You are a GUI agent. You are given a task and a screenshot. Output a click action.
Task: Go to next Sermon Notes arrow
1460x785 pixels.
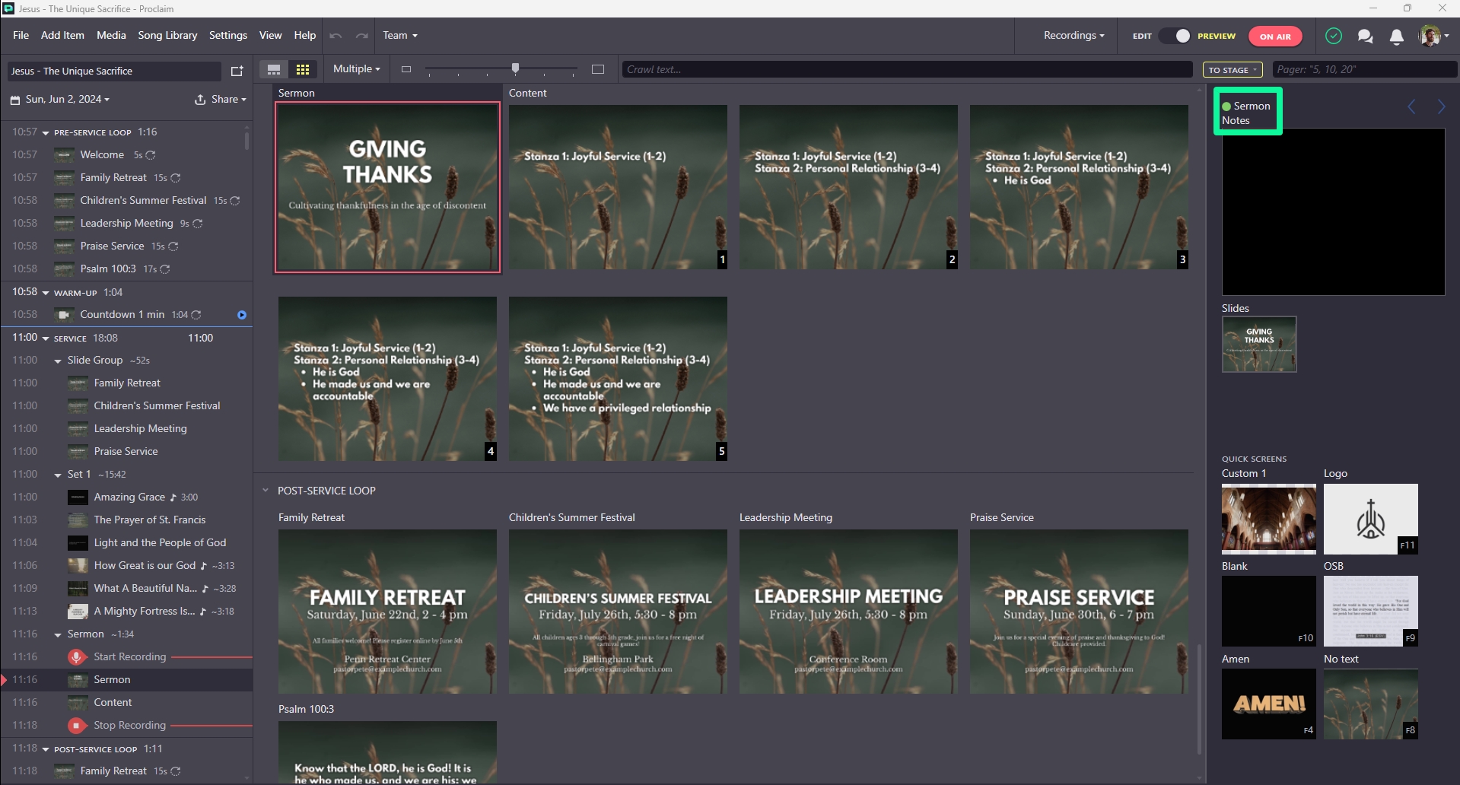coord(1442,106)
